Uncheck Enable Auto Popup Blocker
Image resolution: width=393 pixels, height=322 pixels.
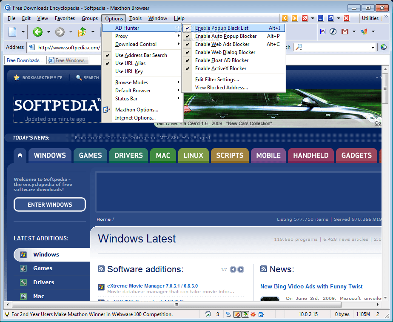pos(234,36)
